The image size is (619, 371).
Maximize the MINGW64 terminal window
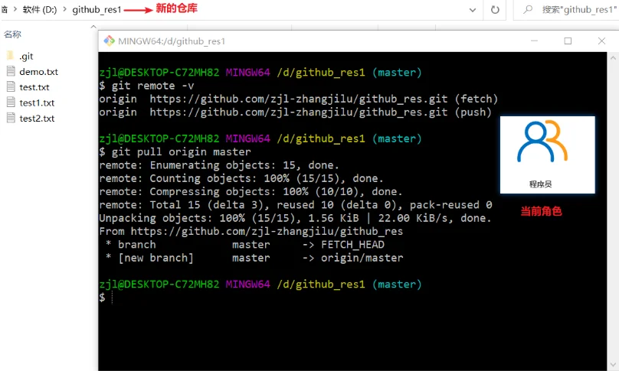[568, 41]
